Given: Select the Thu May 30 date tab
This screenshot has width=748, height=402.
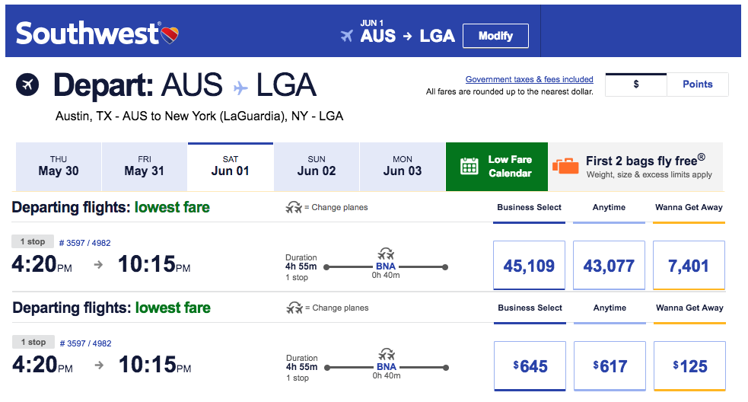Looking at the screenshot, I should pyautogui.click(x=58, y=167).
